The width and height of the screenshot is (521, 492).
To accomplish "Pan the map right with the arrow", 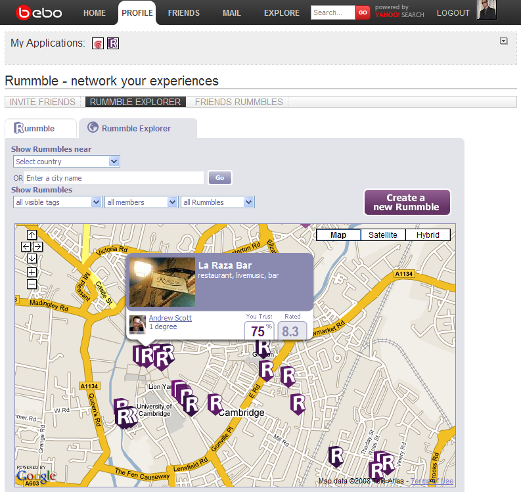I will click(38, 246).
